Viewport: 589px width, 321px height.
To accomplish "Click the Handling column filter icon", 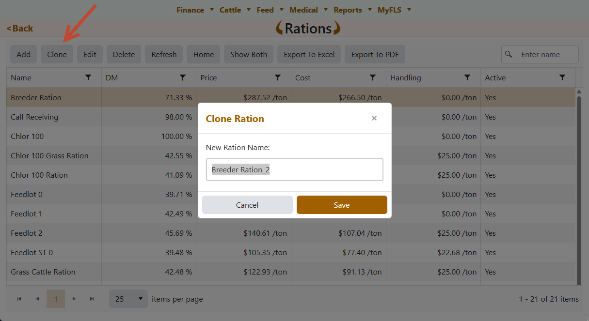I will tap(467, 77).
